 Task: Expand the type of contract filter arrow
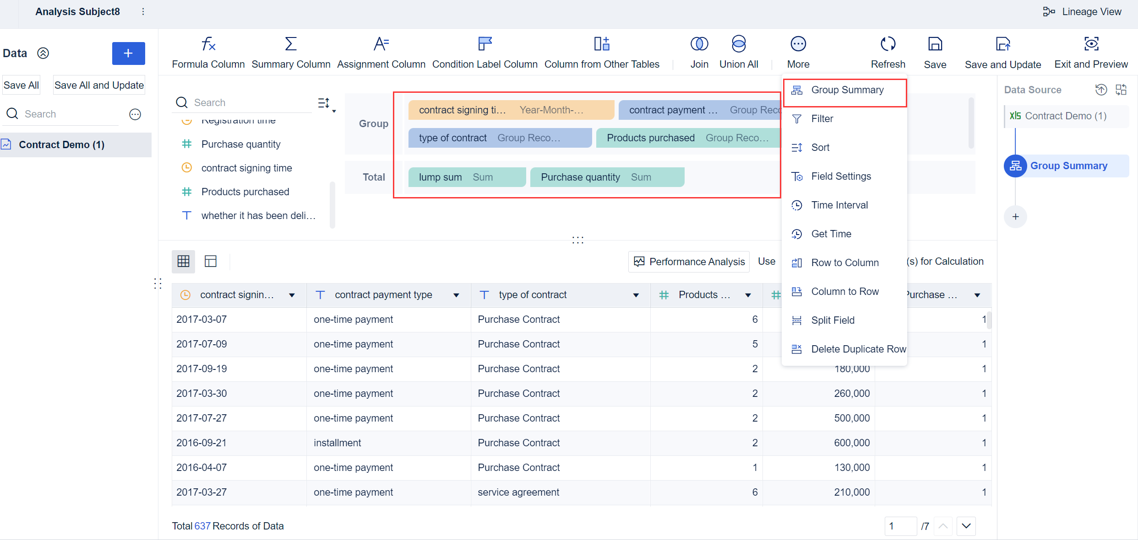pos(636,295)
